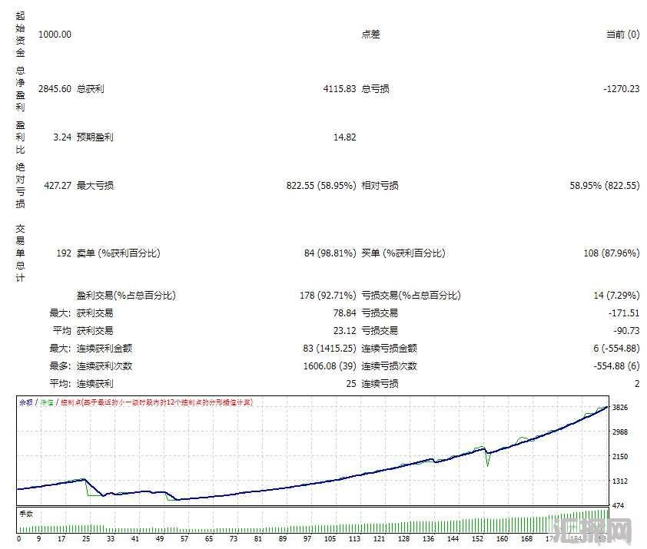Click the 买单 value 108 (87.96%)
647x549 pixels.
pyautogui.click(x=610, y=253)
